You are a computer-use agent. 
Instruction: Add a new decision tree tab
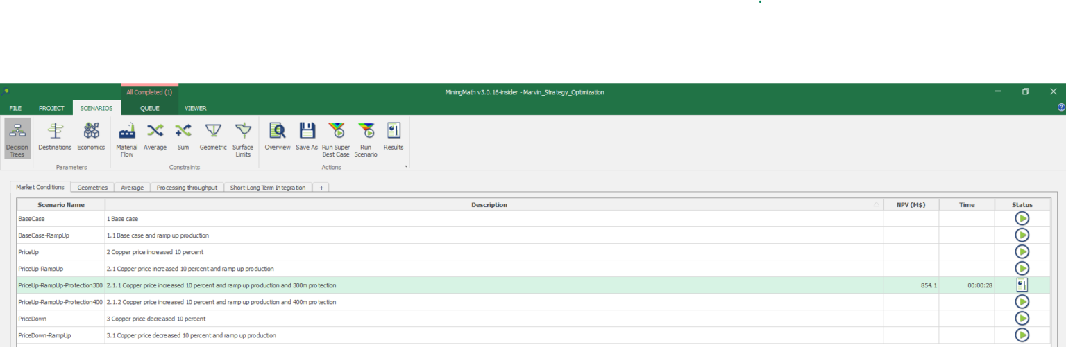(x=321, y=188)
